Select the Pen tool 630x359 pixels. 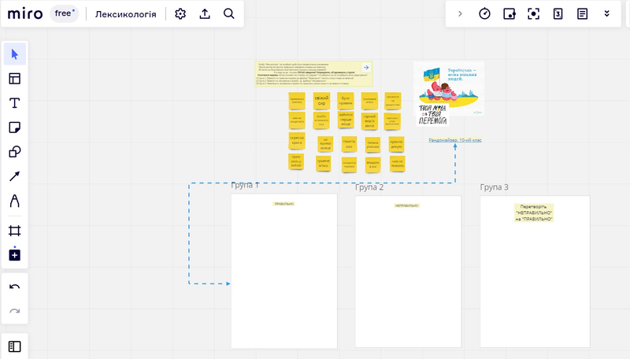[15, 201]
